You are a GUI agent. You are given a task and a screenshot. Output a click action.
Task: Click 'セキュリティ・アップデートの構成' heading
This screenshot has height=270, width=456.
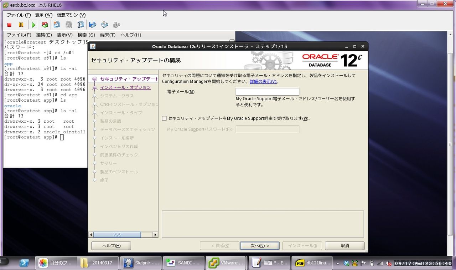coord(136,60)
